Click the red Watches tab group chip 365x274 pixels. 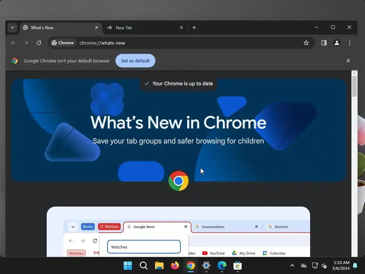[109, 227]
